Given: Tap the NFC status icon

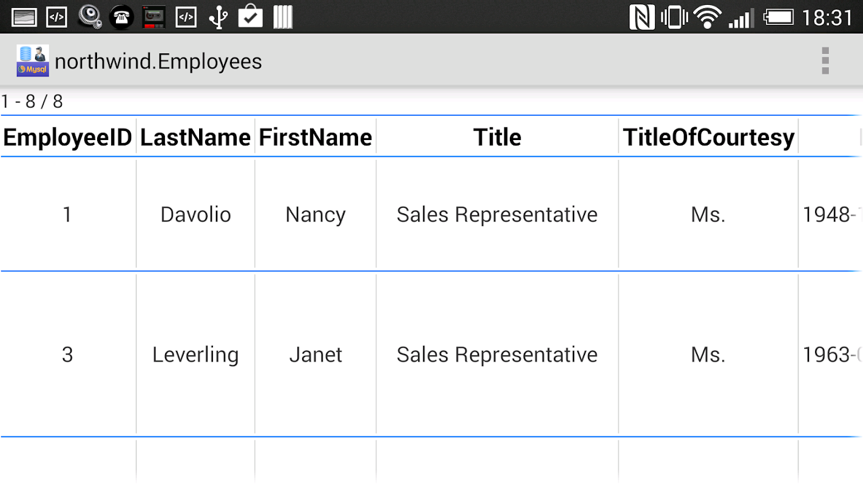Looking at the screenshot, I should [641, 17].
